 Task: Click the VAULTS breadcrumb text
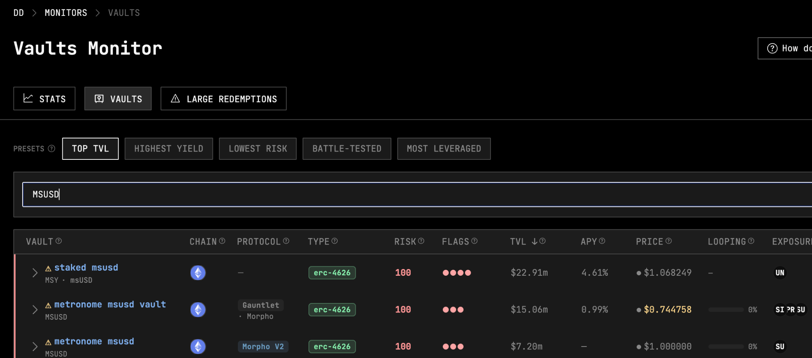(x=124, y=13)
